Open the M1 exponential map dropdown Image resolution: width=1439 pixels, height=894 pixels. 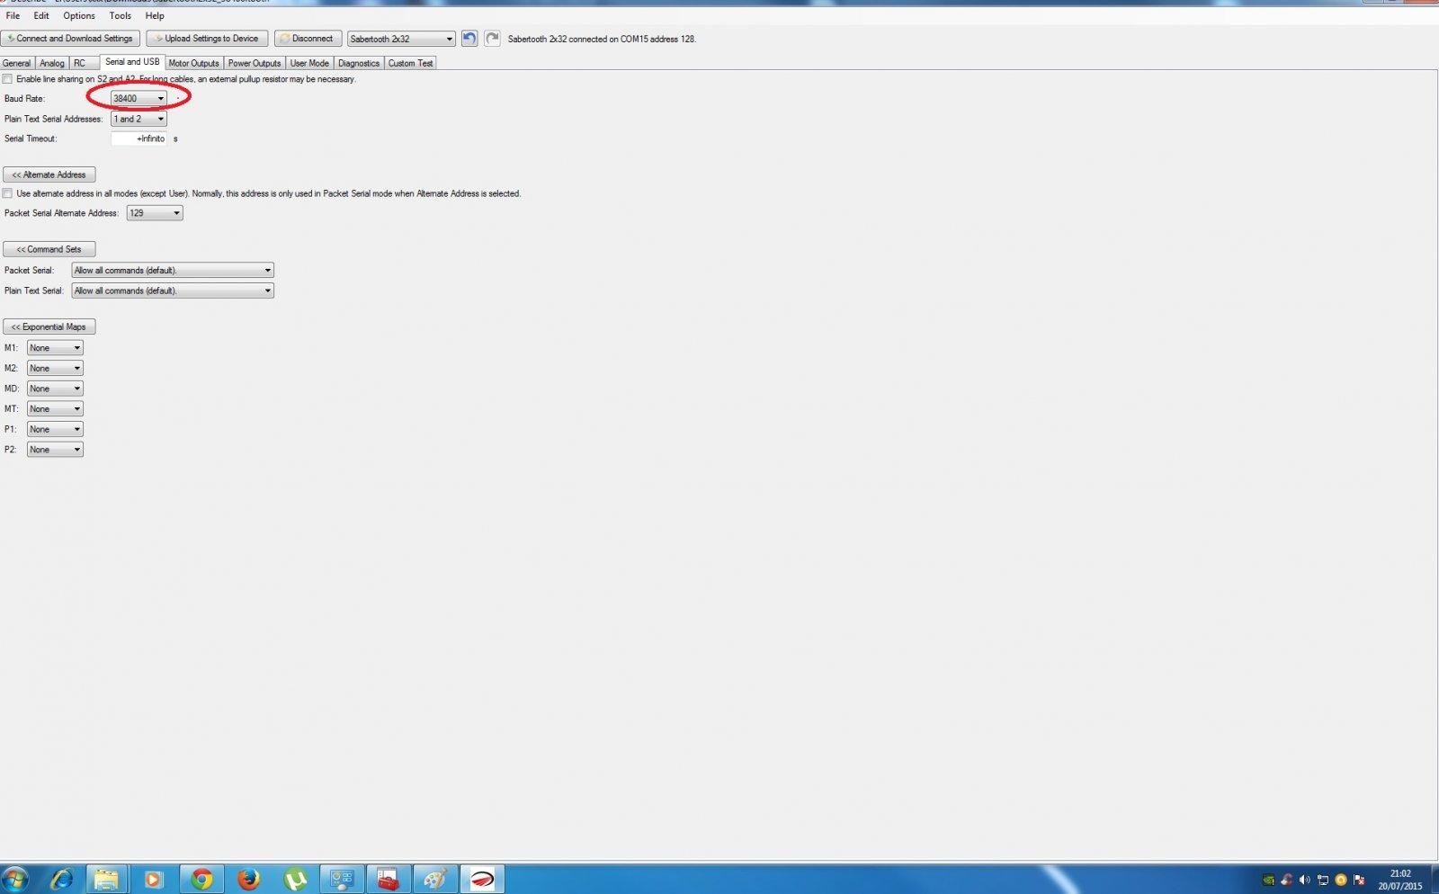(x=55, y=348)
